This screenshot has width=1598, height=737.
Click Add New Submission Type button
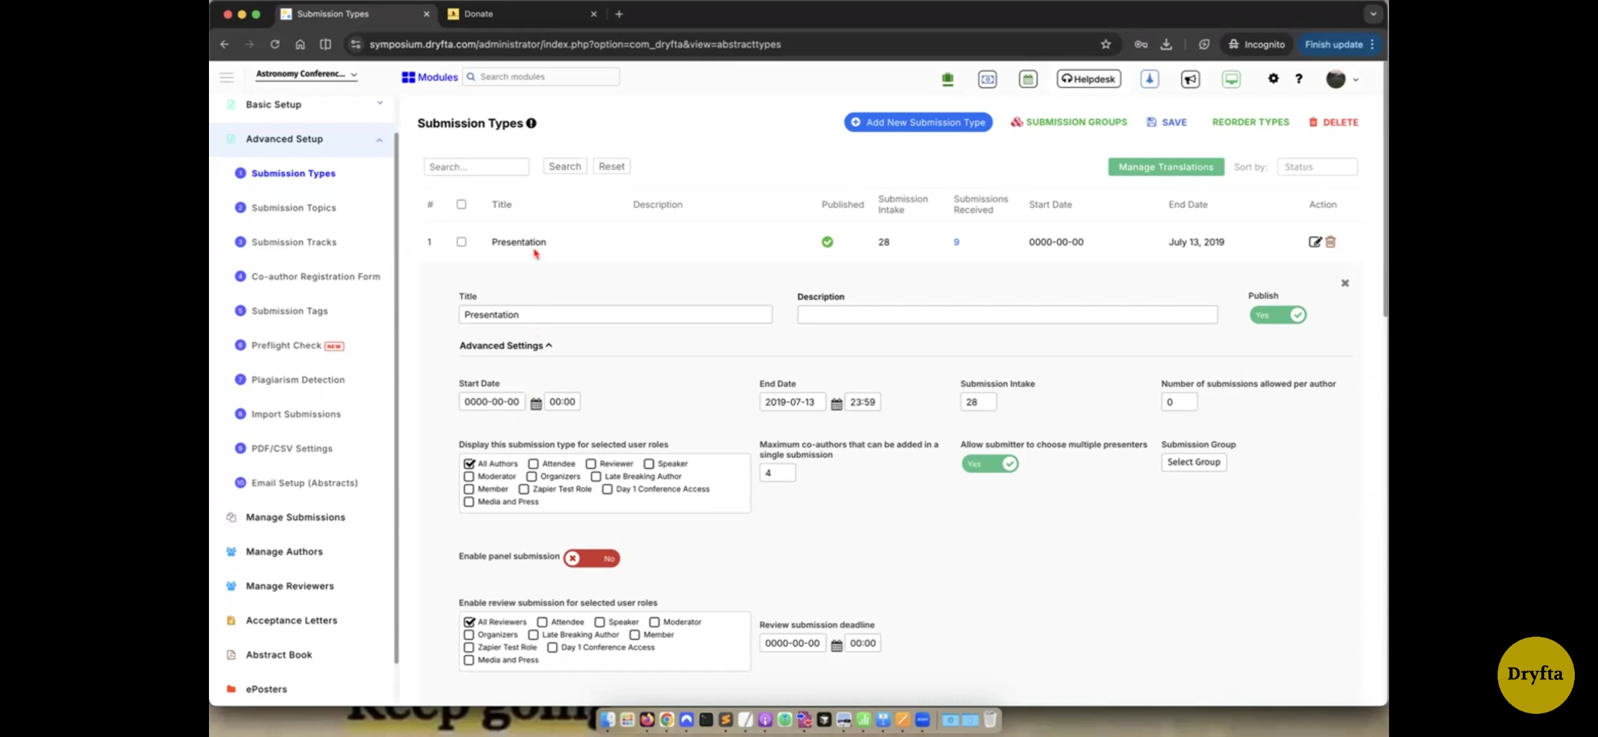pos(918,122)
